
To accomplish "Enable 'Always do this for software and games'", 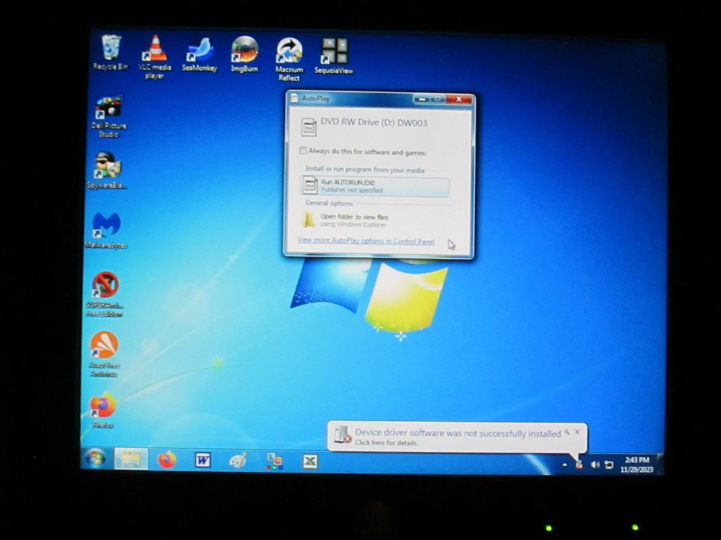I will point(303,151).
